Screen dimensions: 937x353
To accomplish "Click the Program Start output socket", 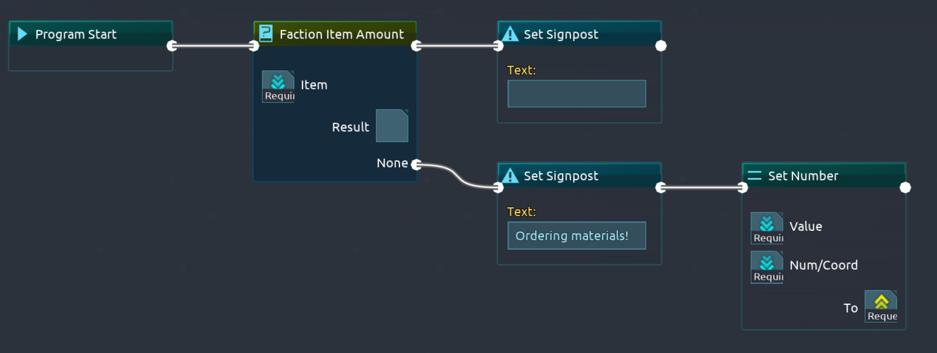I will tap(172, 45).
